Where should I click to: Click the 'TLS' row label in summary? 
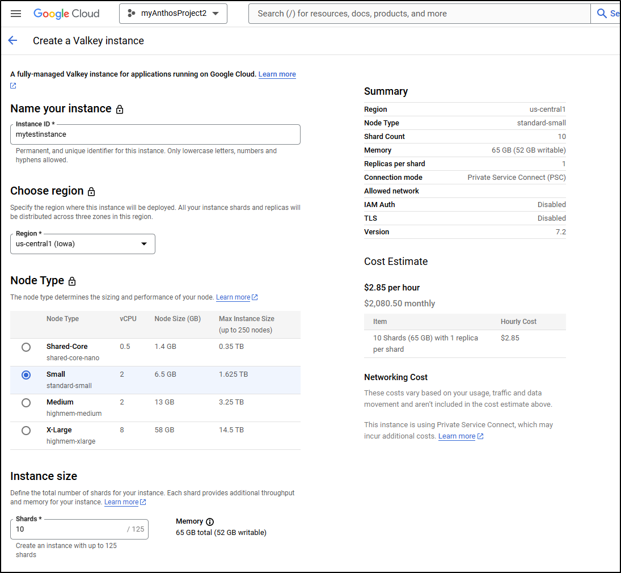(370, 218)
